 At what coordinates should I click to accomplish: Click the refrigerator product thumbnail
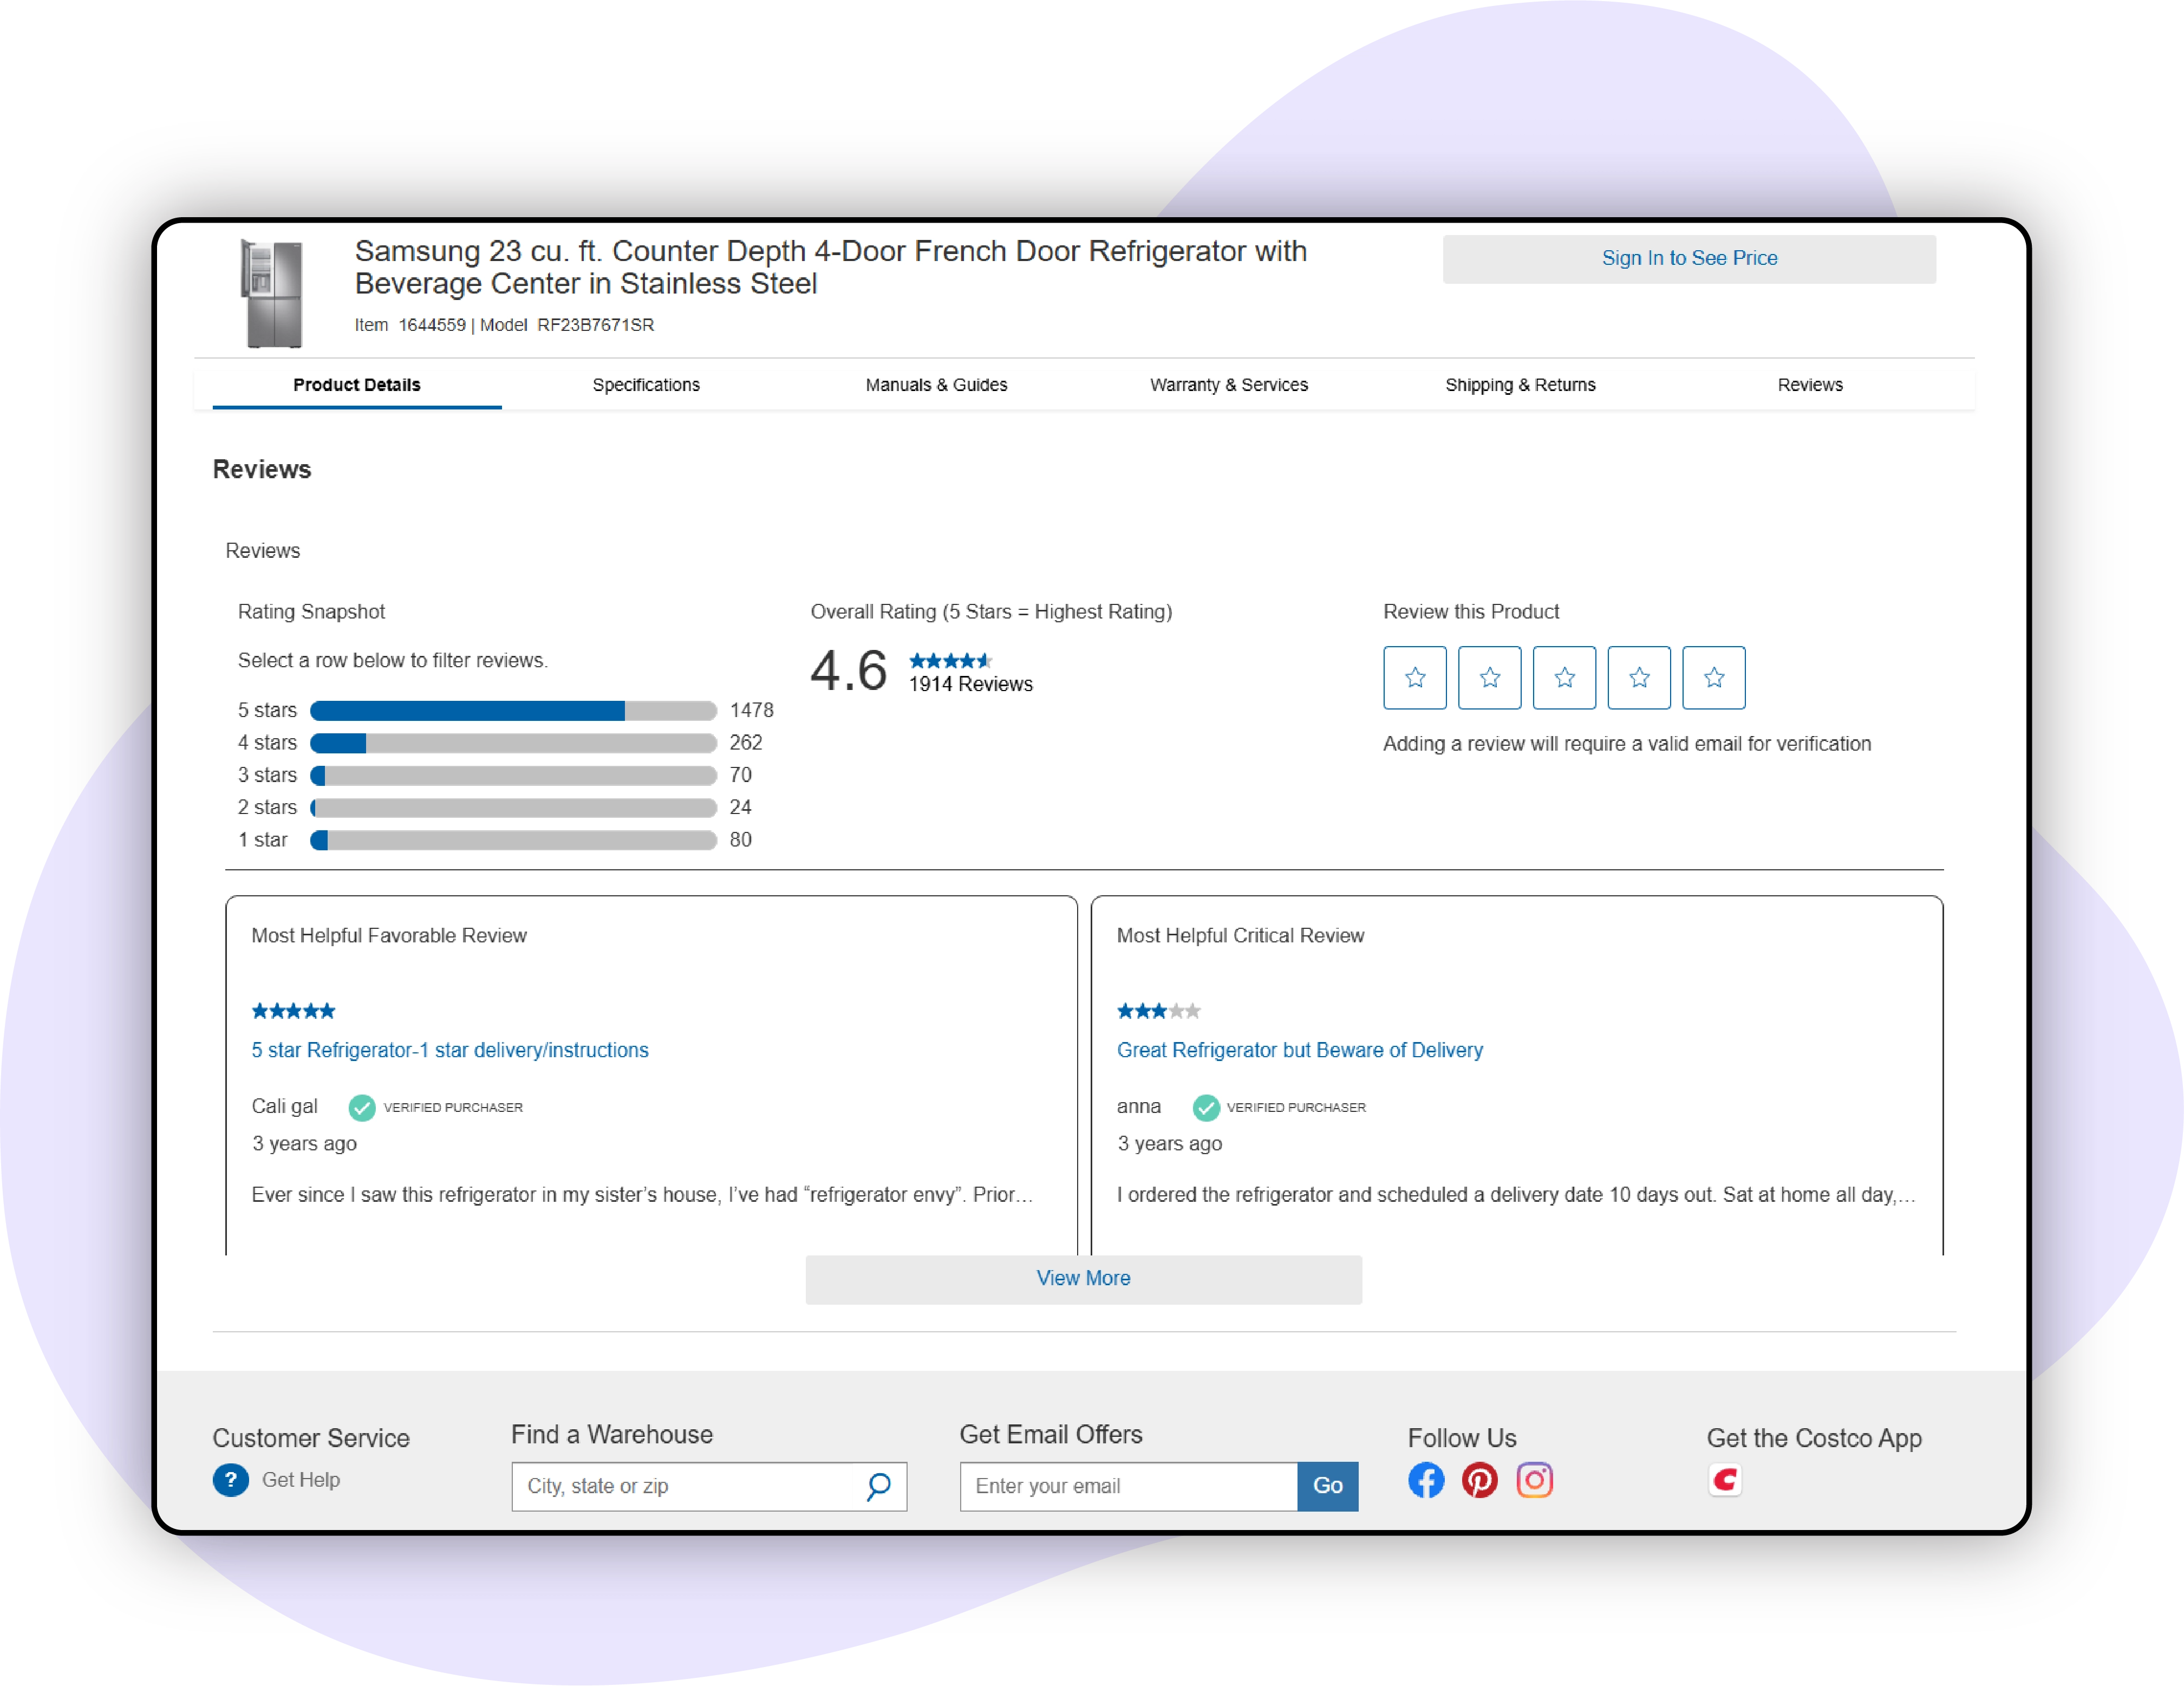click(272, 293)
